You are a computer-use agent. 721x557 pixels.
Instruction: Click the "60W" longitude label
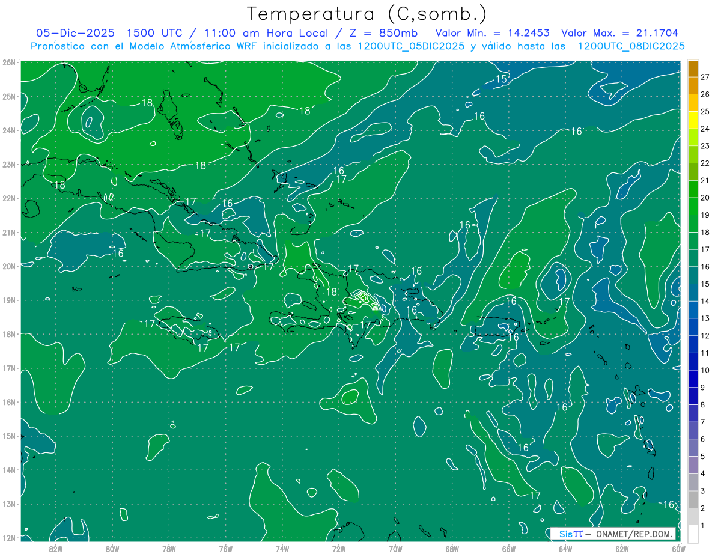[x=678, y=549]
